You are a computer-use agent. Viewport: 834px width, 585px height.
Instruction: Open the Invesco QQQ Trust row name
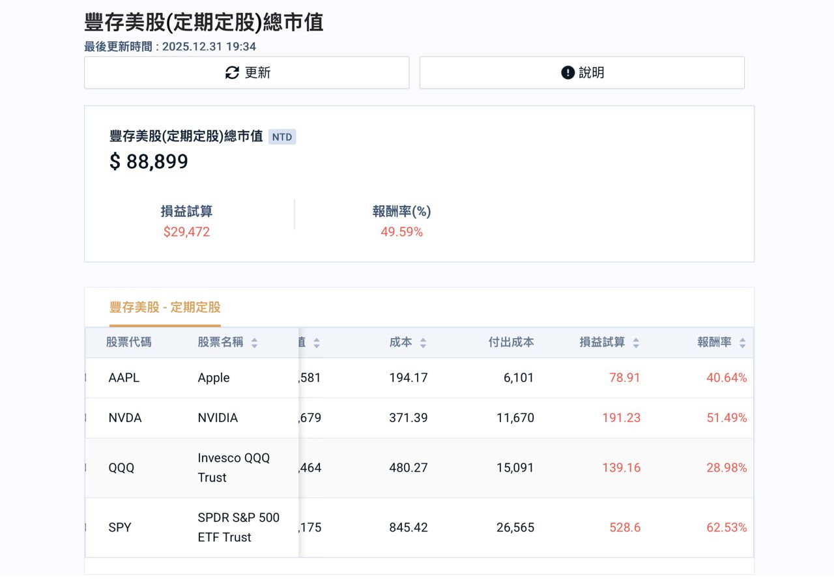[233, 468]
